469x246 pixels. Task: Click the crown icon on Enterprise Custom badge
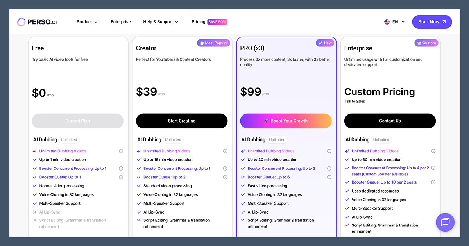coord(419,43)
